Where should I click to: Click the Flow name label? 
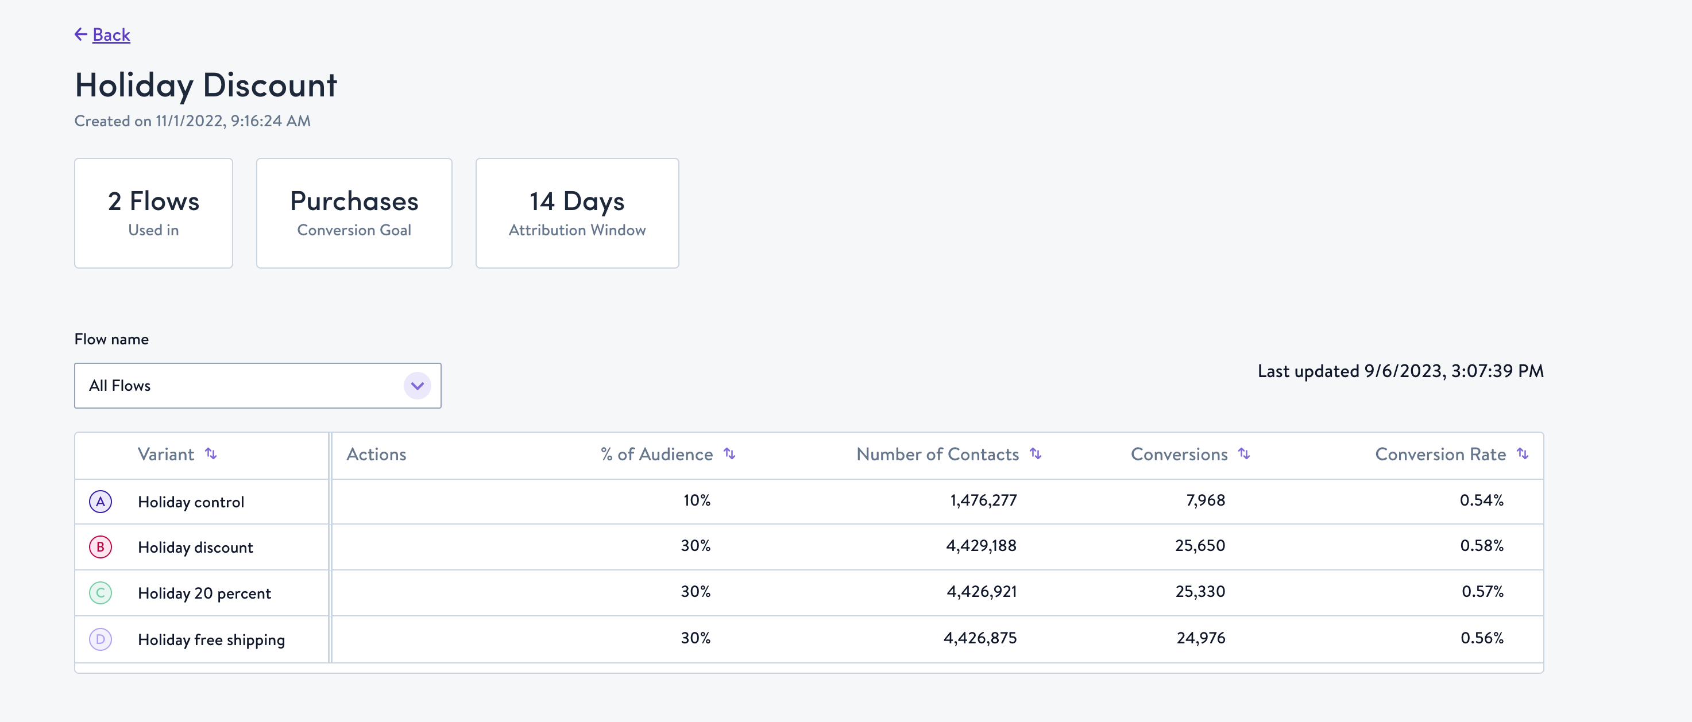[x=111, y=339]
